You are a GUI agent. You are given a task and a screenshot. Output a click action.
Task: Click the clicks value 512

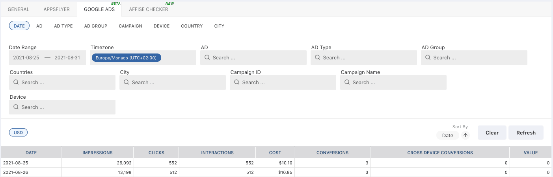point(172,172)
